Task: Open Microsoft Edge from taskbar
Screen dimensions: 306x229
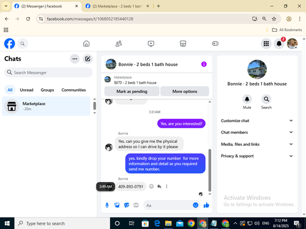Action: coord(157,224)
